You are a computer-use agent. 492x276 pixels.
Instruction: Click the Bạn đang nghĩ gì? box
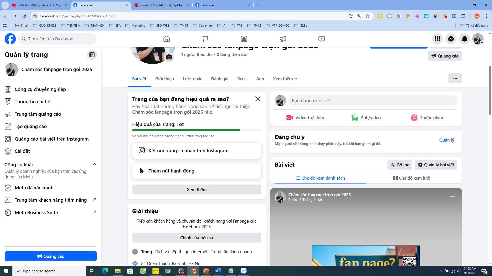(373, 100)
